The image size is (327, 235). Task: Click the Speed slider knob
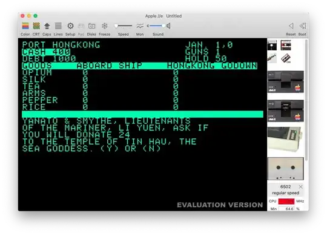(x=116, y=26)
